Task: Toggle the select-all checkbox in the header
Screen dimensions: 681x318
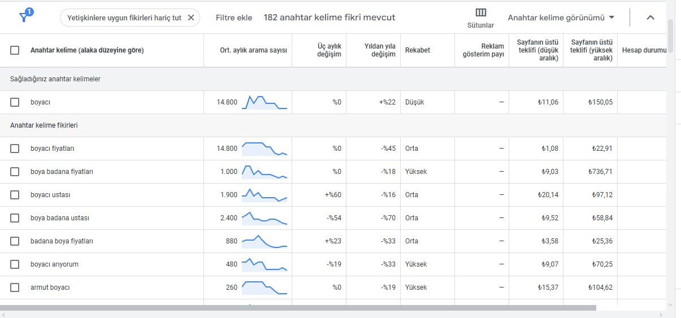Action: (x=15, y=50)
